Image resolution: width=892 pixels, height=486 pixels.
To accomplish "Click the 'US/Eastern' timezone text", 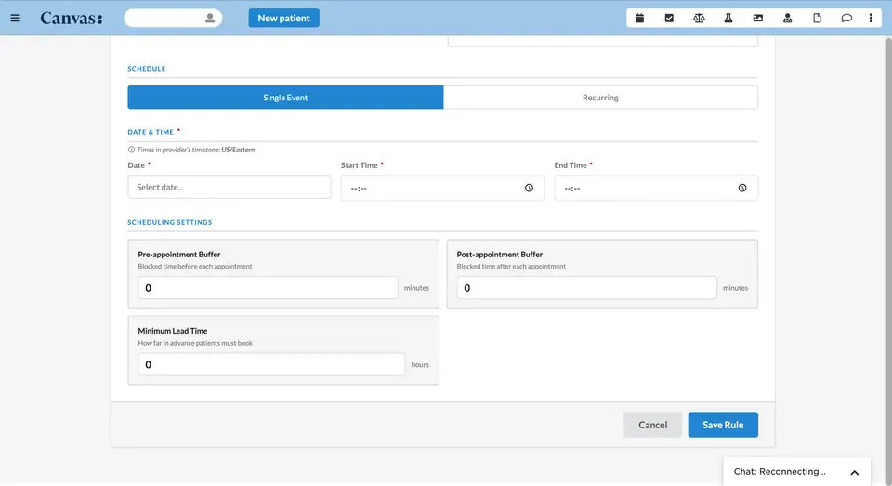I will (x=238, y=150).
